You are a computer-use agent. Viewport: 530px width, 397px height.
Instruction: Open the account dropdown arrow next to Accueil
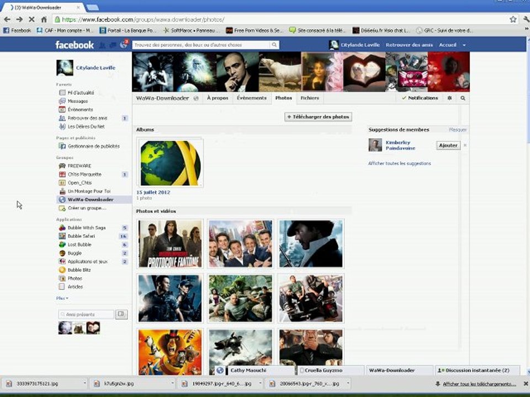pyautogui.click(x=464, y=45)
